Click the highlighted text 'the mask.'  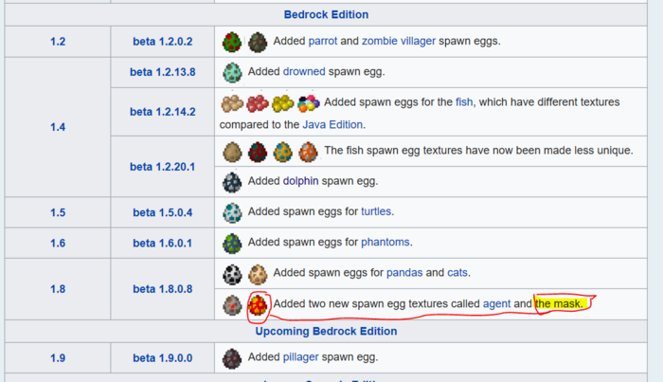559,303
